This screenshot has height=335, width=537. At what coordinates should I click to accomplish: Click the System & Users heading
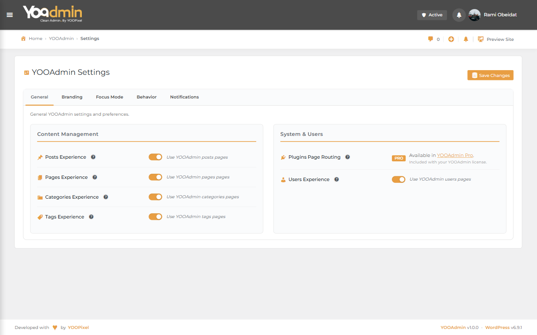[x=301, y=134]
